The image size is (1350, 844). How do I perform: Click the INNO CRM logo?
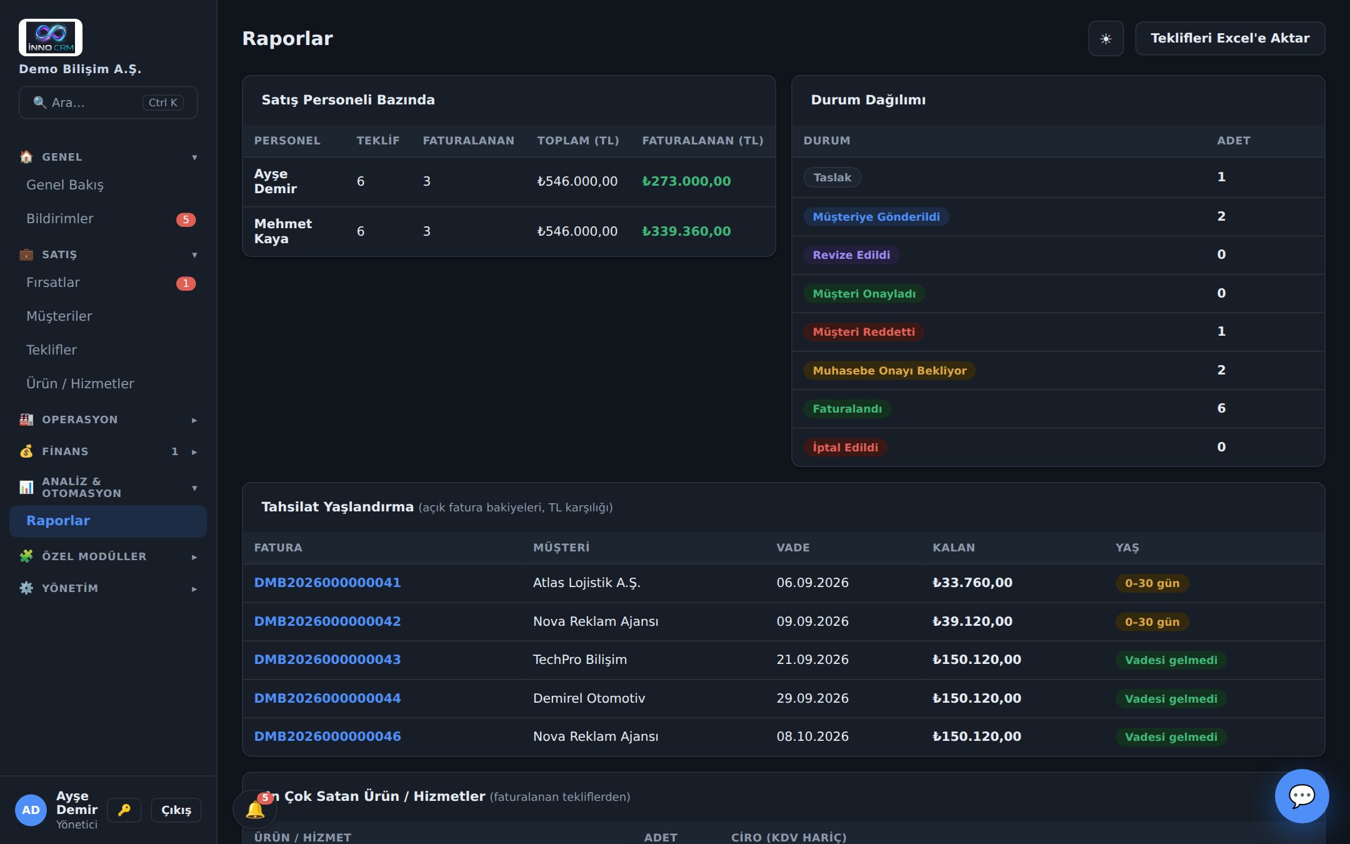pos(51,38)
